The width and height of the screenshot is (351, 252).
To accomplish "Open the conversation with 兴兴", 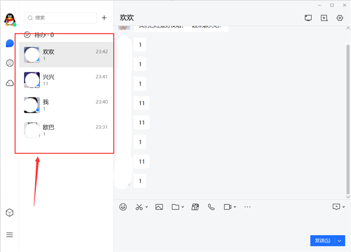I will pos(66,80).
